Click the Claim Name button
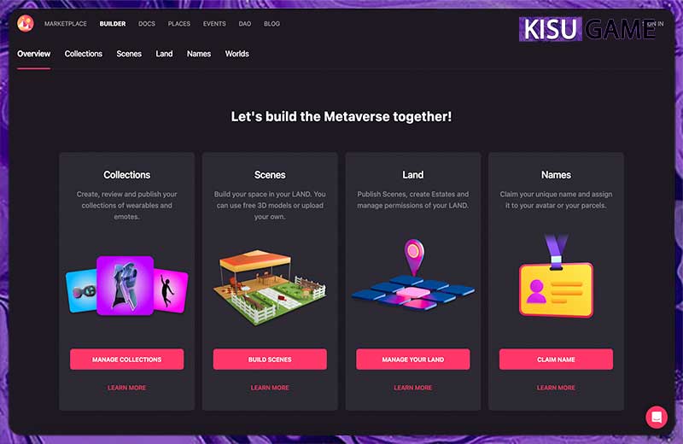Image resolution: width=683 pixels, height=444 pixels. (556, 359)
